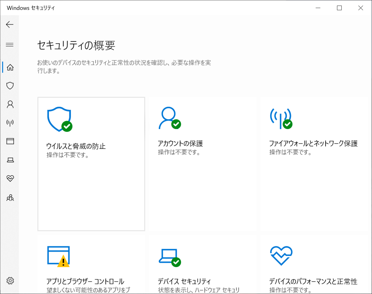Click large antenna icon for firewall tile

281,118
